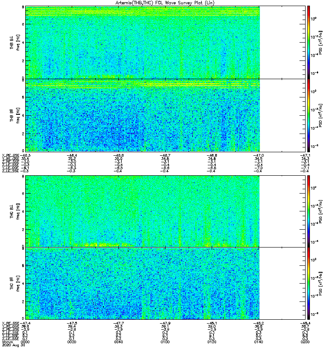Click the '0000' time label
The height and width of the screenshot is (348, 326).
click(25, 342)
